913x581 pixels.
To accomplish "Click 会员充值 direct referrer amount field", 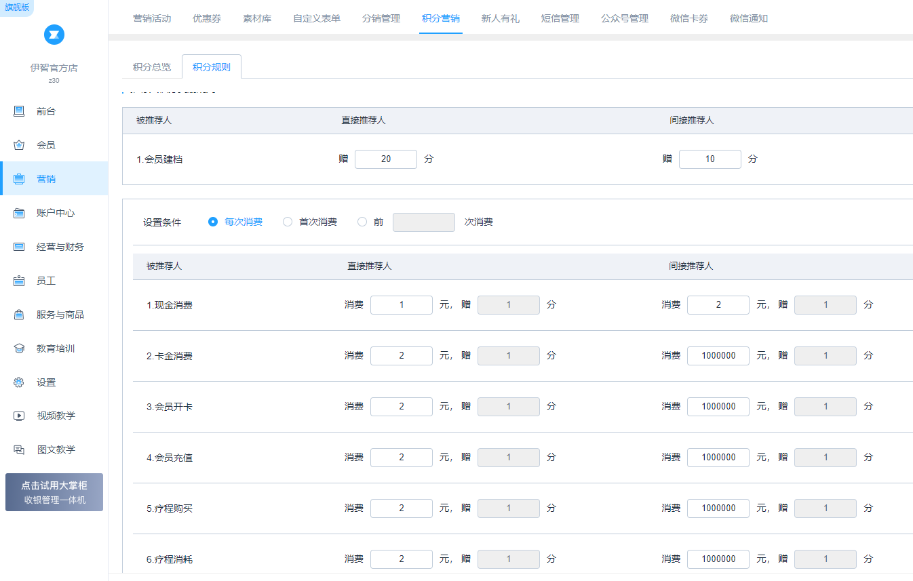I will (402, 458).
